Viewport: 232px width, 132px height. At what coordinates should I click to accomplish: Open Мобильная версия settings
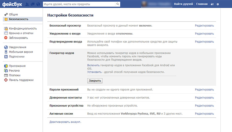(x=21, y=52)
